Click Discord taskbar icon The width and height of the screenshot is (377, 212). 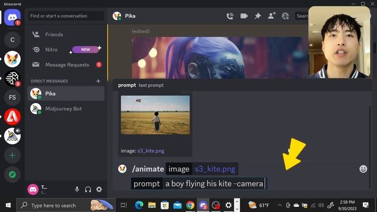point(203,206)
